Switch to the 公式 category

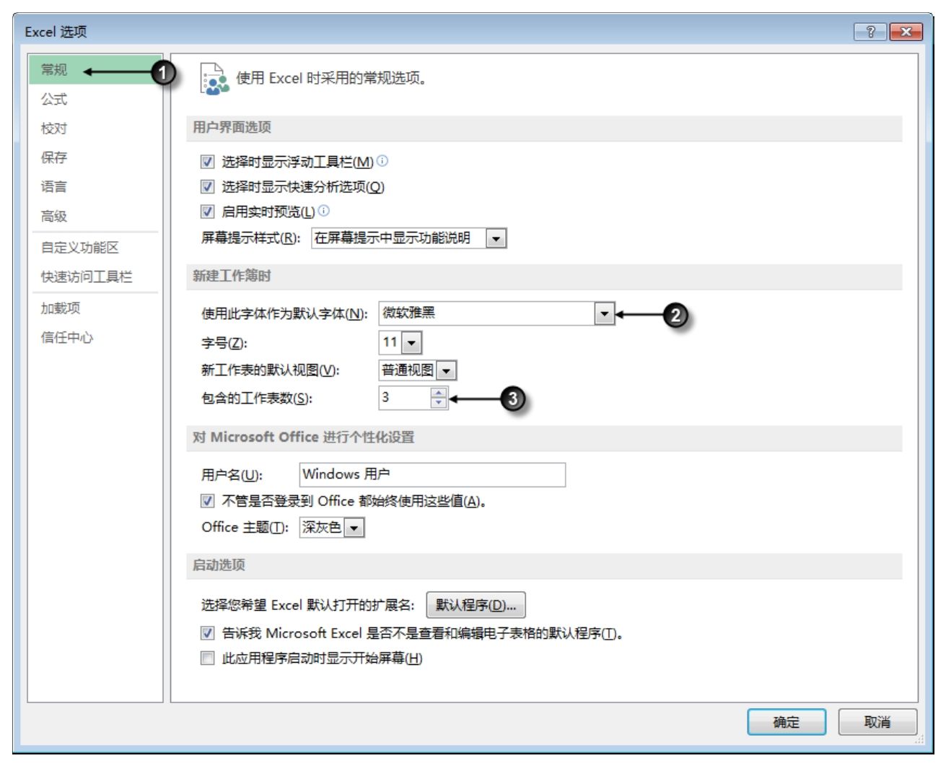point(54,100)
